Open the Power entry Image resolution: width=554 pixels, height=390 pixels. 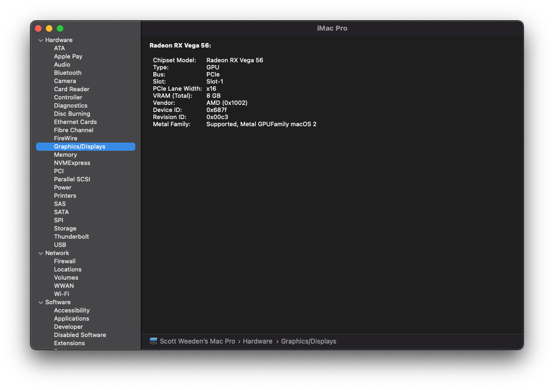coord(63,187)
